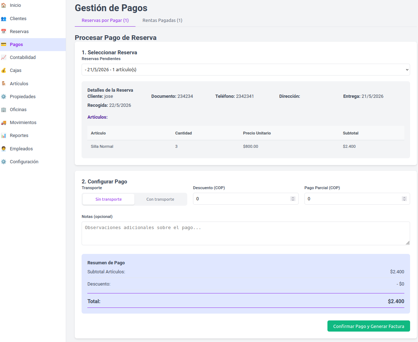Select the Reservas por Pagar tab
Image resolution: width=418 pixels, height=342 pixels.
105,20
